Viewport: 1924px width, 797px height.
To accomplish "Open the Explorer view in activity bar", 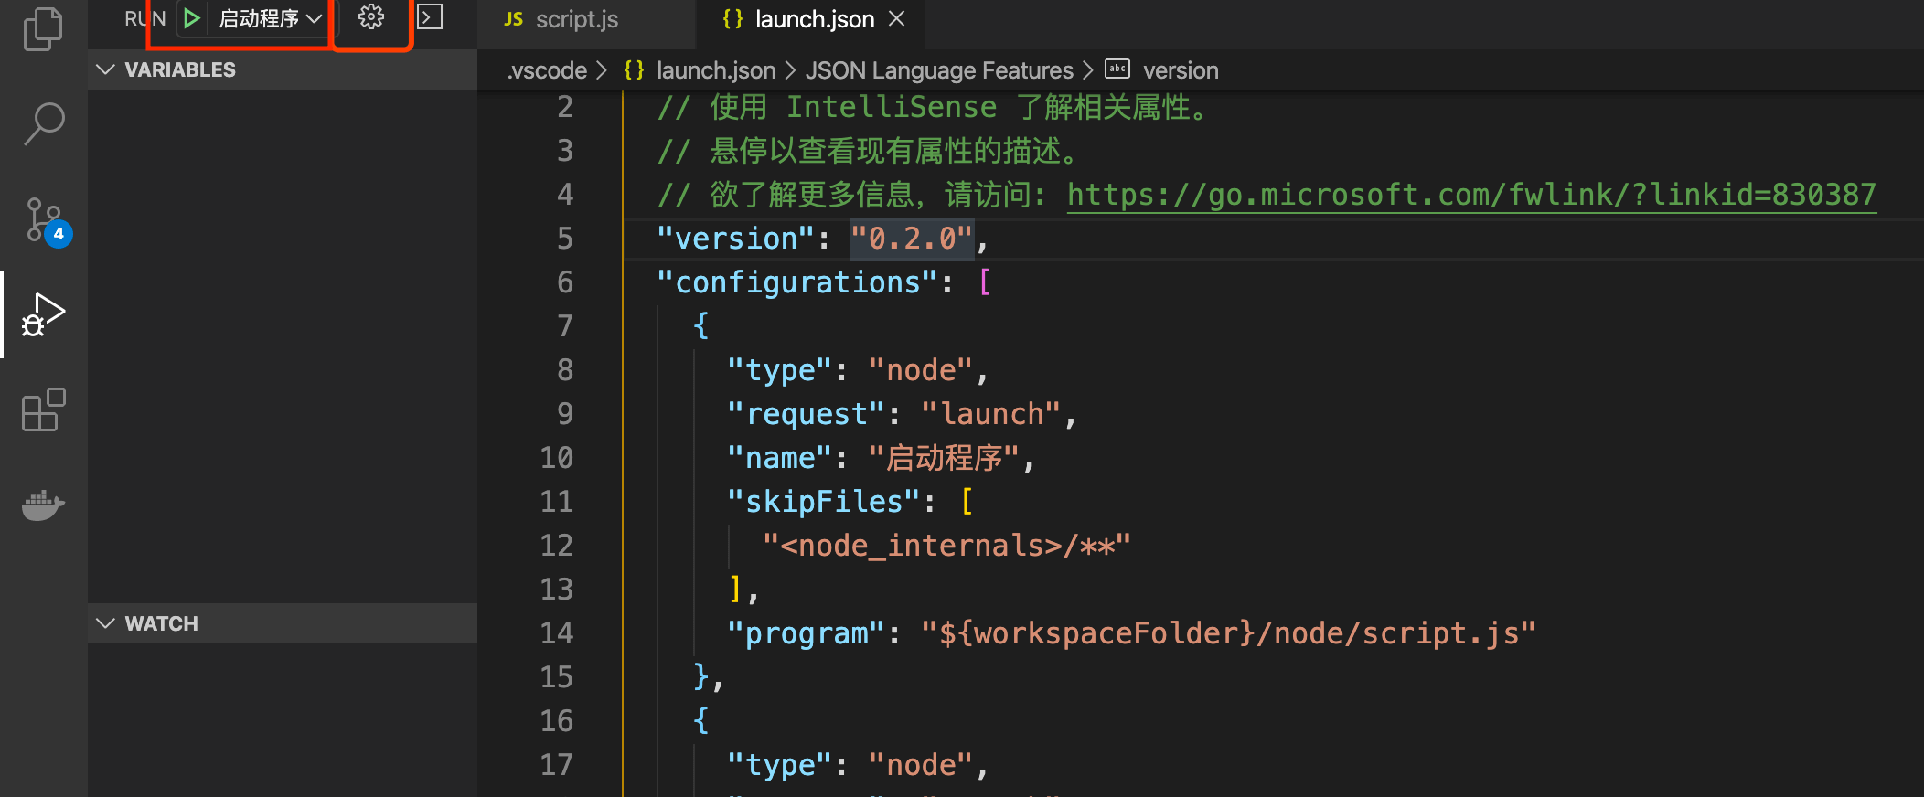I will [x=43, y=29].
